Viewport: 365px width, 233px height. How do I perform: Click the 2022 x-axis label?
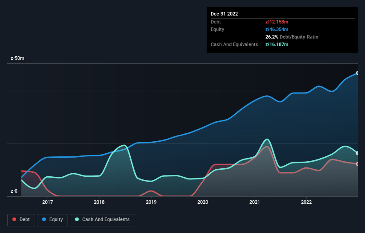point(306,202)
